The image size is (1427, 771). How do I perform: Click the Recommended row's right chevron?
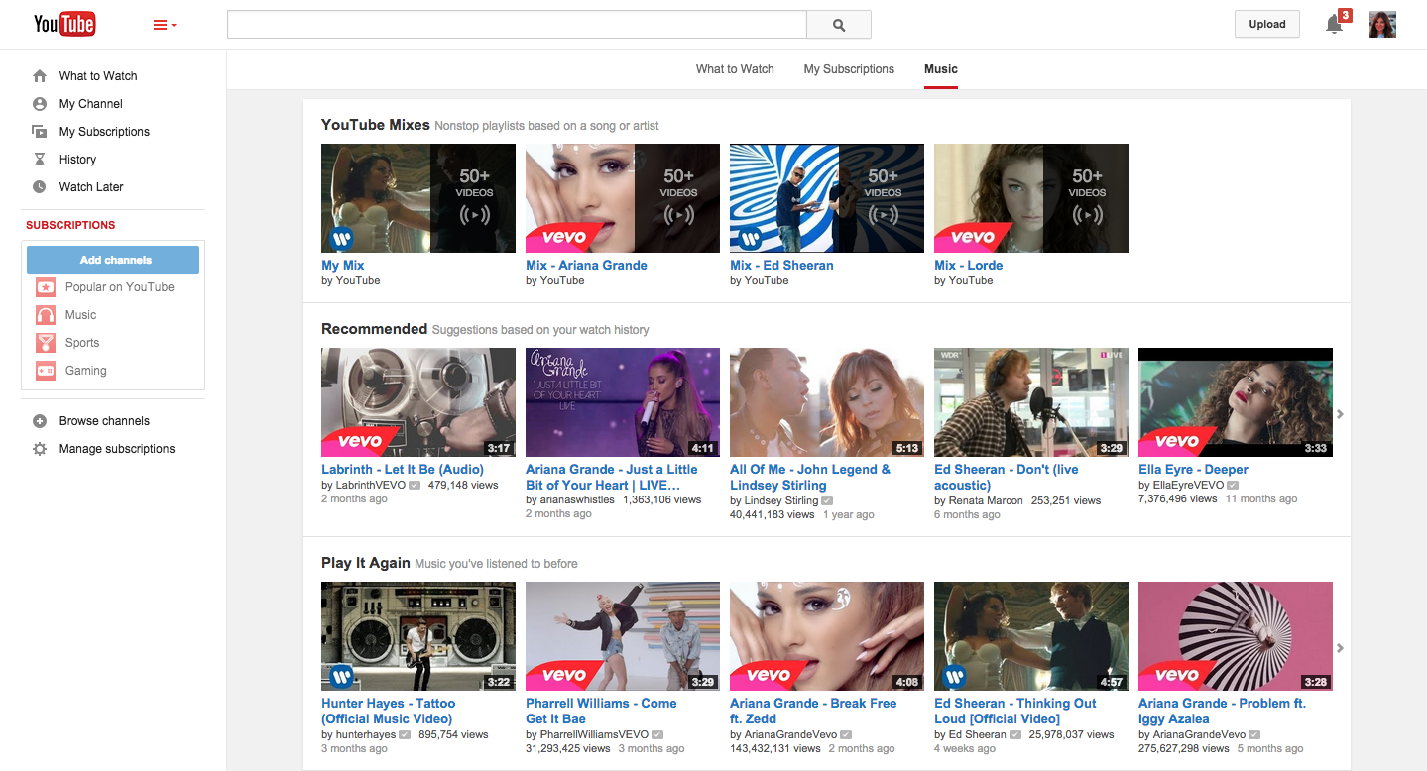(1341, 415)
